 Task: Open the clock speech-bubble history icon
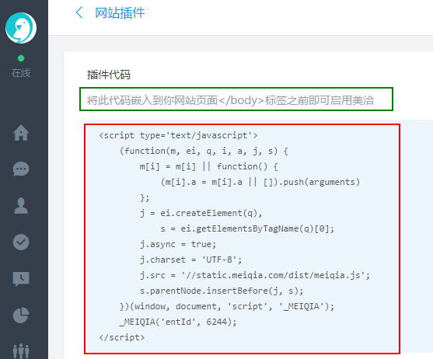pos(21,279)
